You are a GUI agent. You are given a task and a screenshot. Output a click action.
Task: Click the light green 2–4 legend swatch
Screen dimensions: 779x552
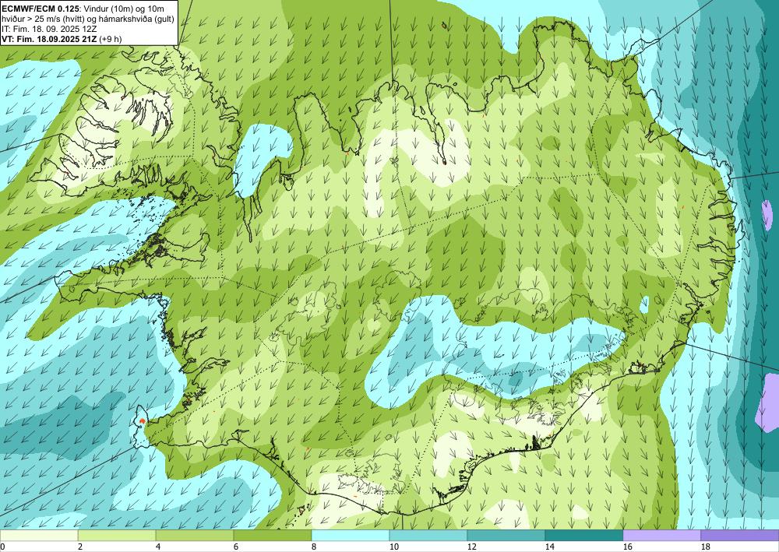click(117, 536)
